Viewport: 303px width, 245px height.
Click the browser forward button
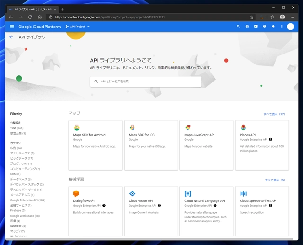coord(21,17)
